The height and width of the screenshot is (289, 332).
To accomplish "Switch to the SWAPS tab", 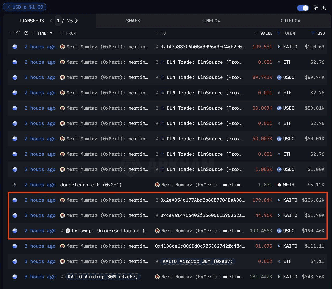I will pos(133,21).
